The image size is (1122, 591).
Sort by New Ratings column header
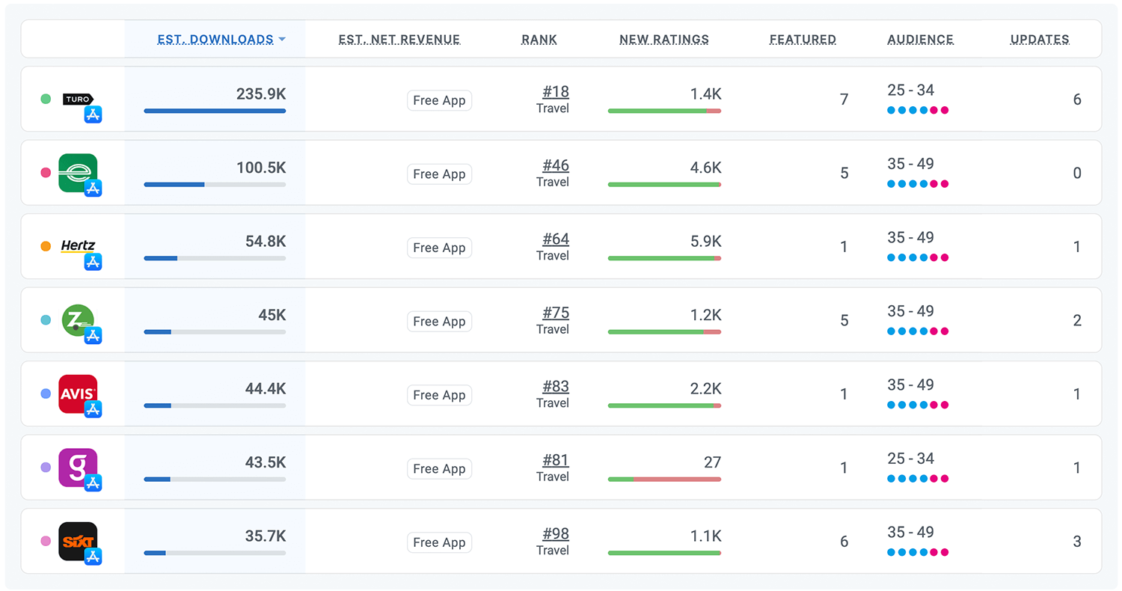[x=664, y=40]
